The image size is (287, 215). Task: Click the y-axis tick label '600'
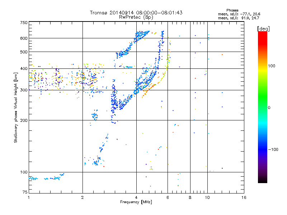24,38
